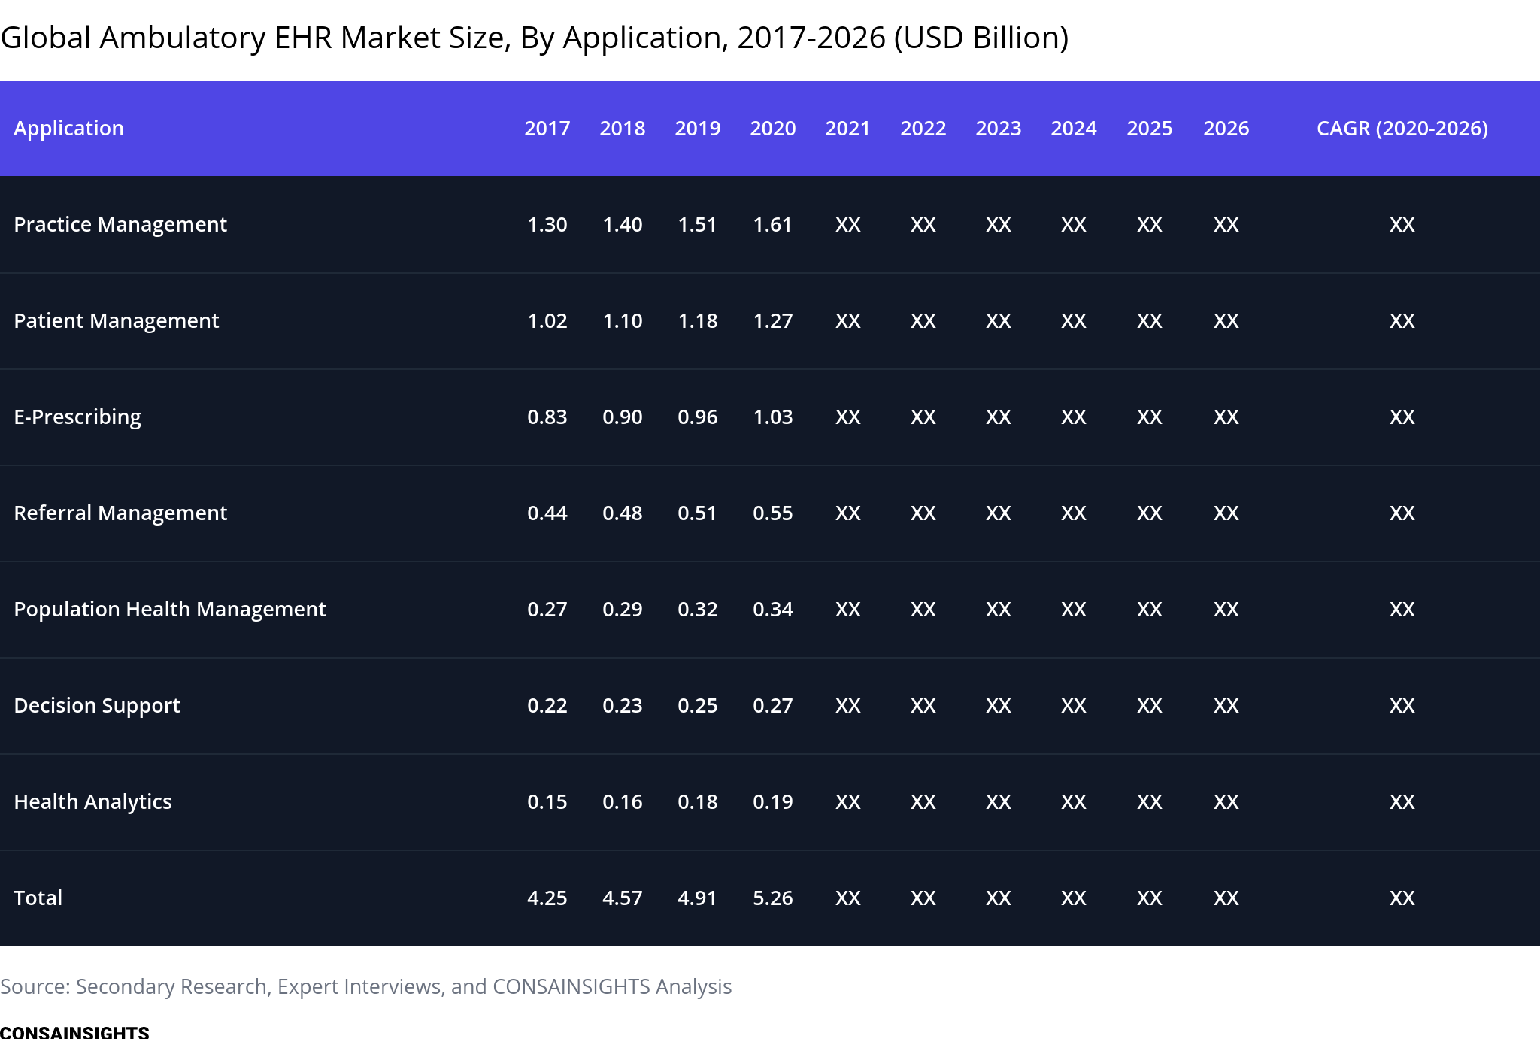Select the 1.18 value cell
The width and height of the screenshot is (1540, 1039).
pos(698,321)
